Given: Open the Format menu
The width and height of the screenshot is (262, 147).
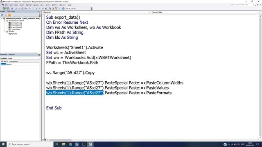Looking at the screenshot, I should (29, 5).
